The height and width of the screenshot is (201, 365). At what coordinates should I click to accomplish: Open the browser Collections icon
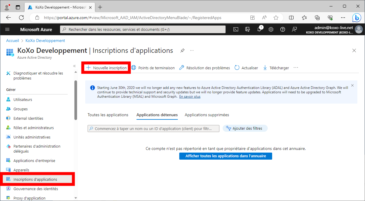(317, 18)
